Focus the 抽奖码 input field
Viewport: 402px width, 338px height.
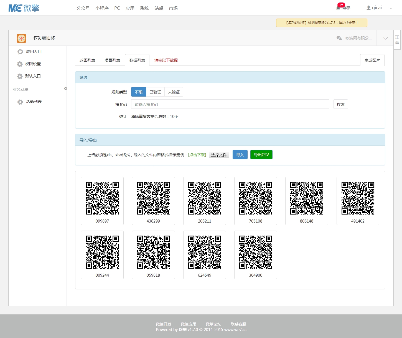coord(230,104)
